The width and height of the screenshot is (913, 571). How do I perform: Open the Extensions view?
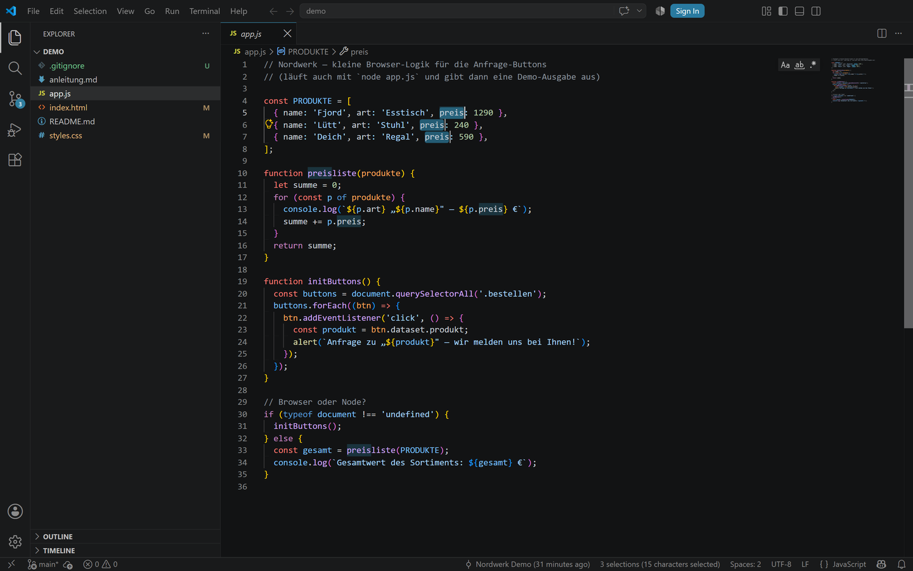(x=15, y=160)
